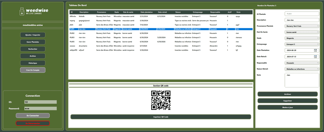Select the dfkhvbv row
The height and width of the screenshot is (132, 324).
click(x=161, y=16)
